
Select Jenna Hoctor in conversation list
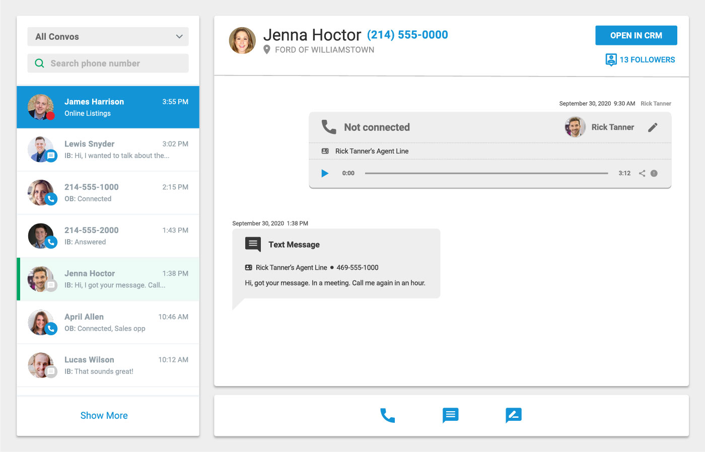point(108,279)
